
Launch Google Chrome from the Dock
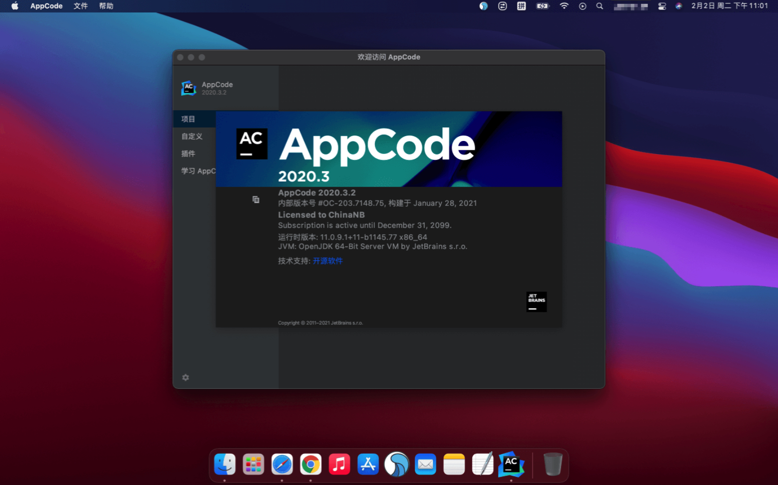tap(311, 465)
